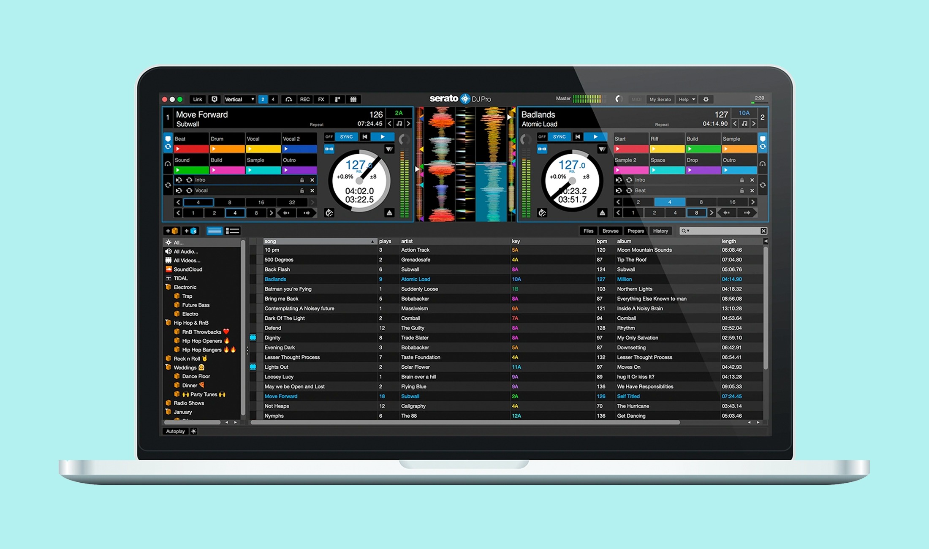Toggle OFF sync on the right deck
This screenshot has width=929, height=549.
point(542,136)
